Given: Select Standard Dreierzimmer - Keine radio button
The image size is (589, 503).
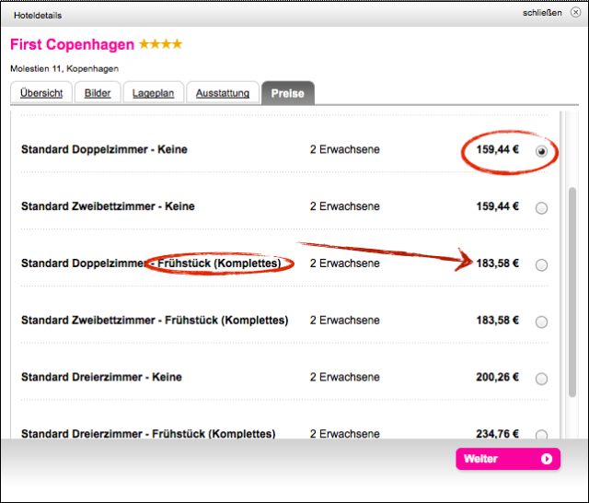Looking at the screenshot, I should pos(541,379).
